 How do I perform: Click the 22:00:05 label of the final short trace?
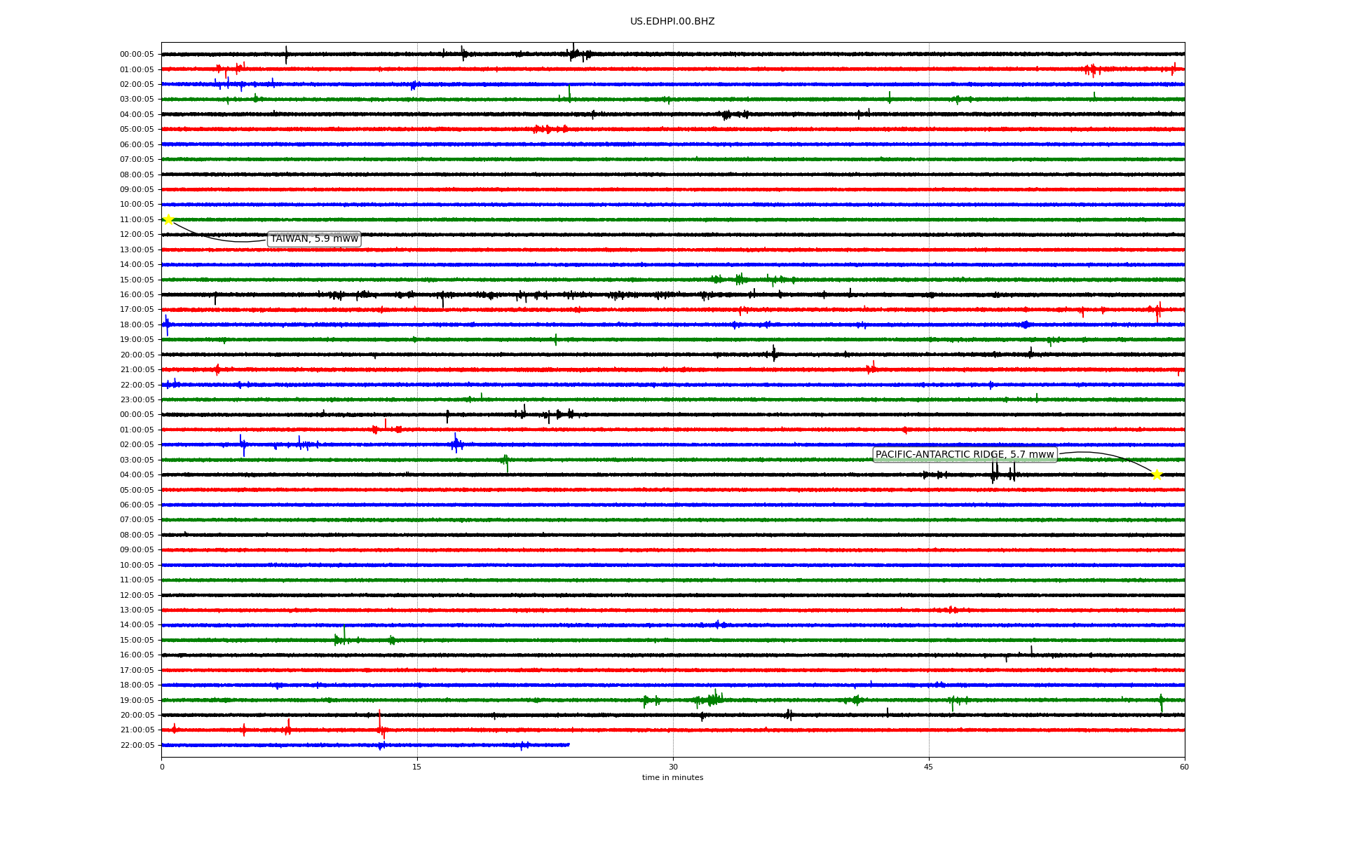pos(137,745)
